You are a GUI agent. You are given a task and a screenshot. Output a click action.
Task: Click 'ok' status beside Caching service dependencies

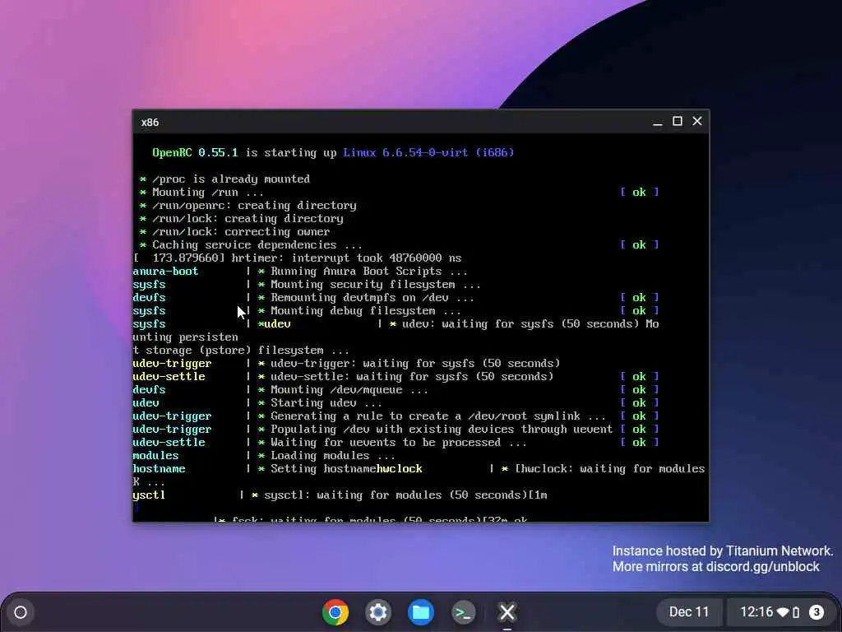tap(639, 245)
